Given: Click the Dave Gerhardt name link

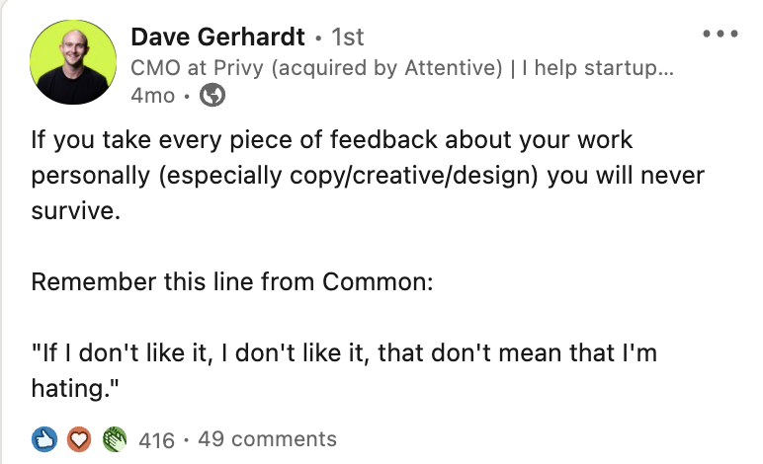Looking at the screenshot, I should click(217, 38).
